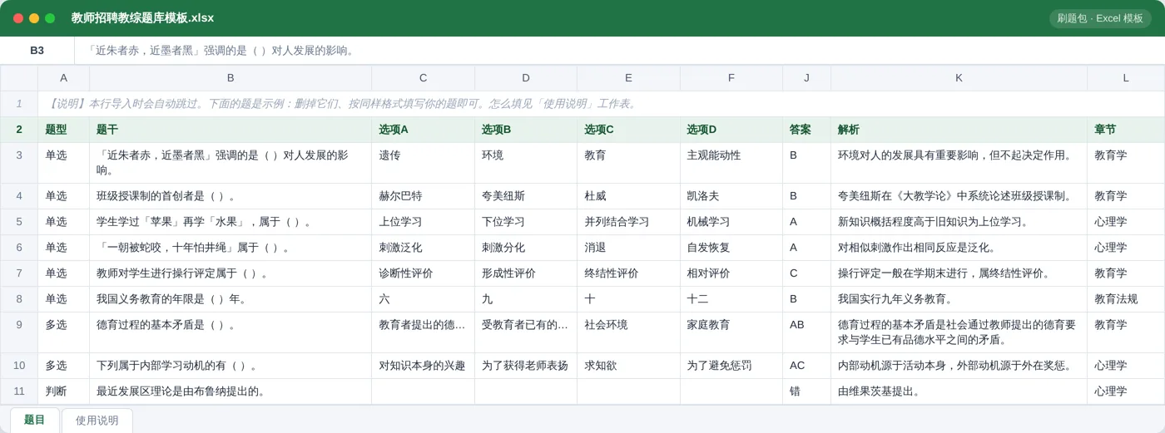Select the 终结性评价 option cell
Viewport: 1165px width, 433px height.
(x=628, y=273)
